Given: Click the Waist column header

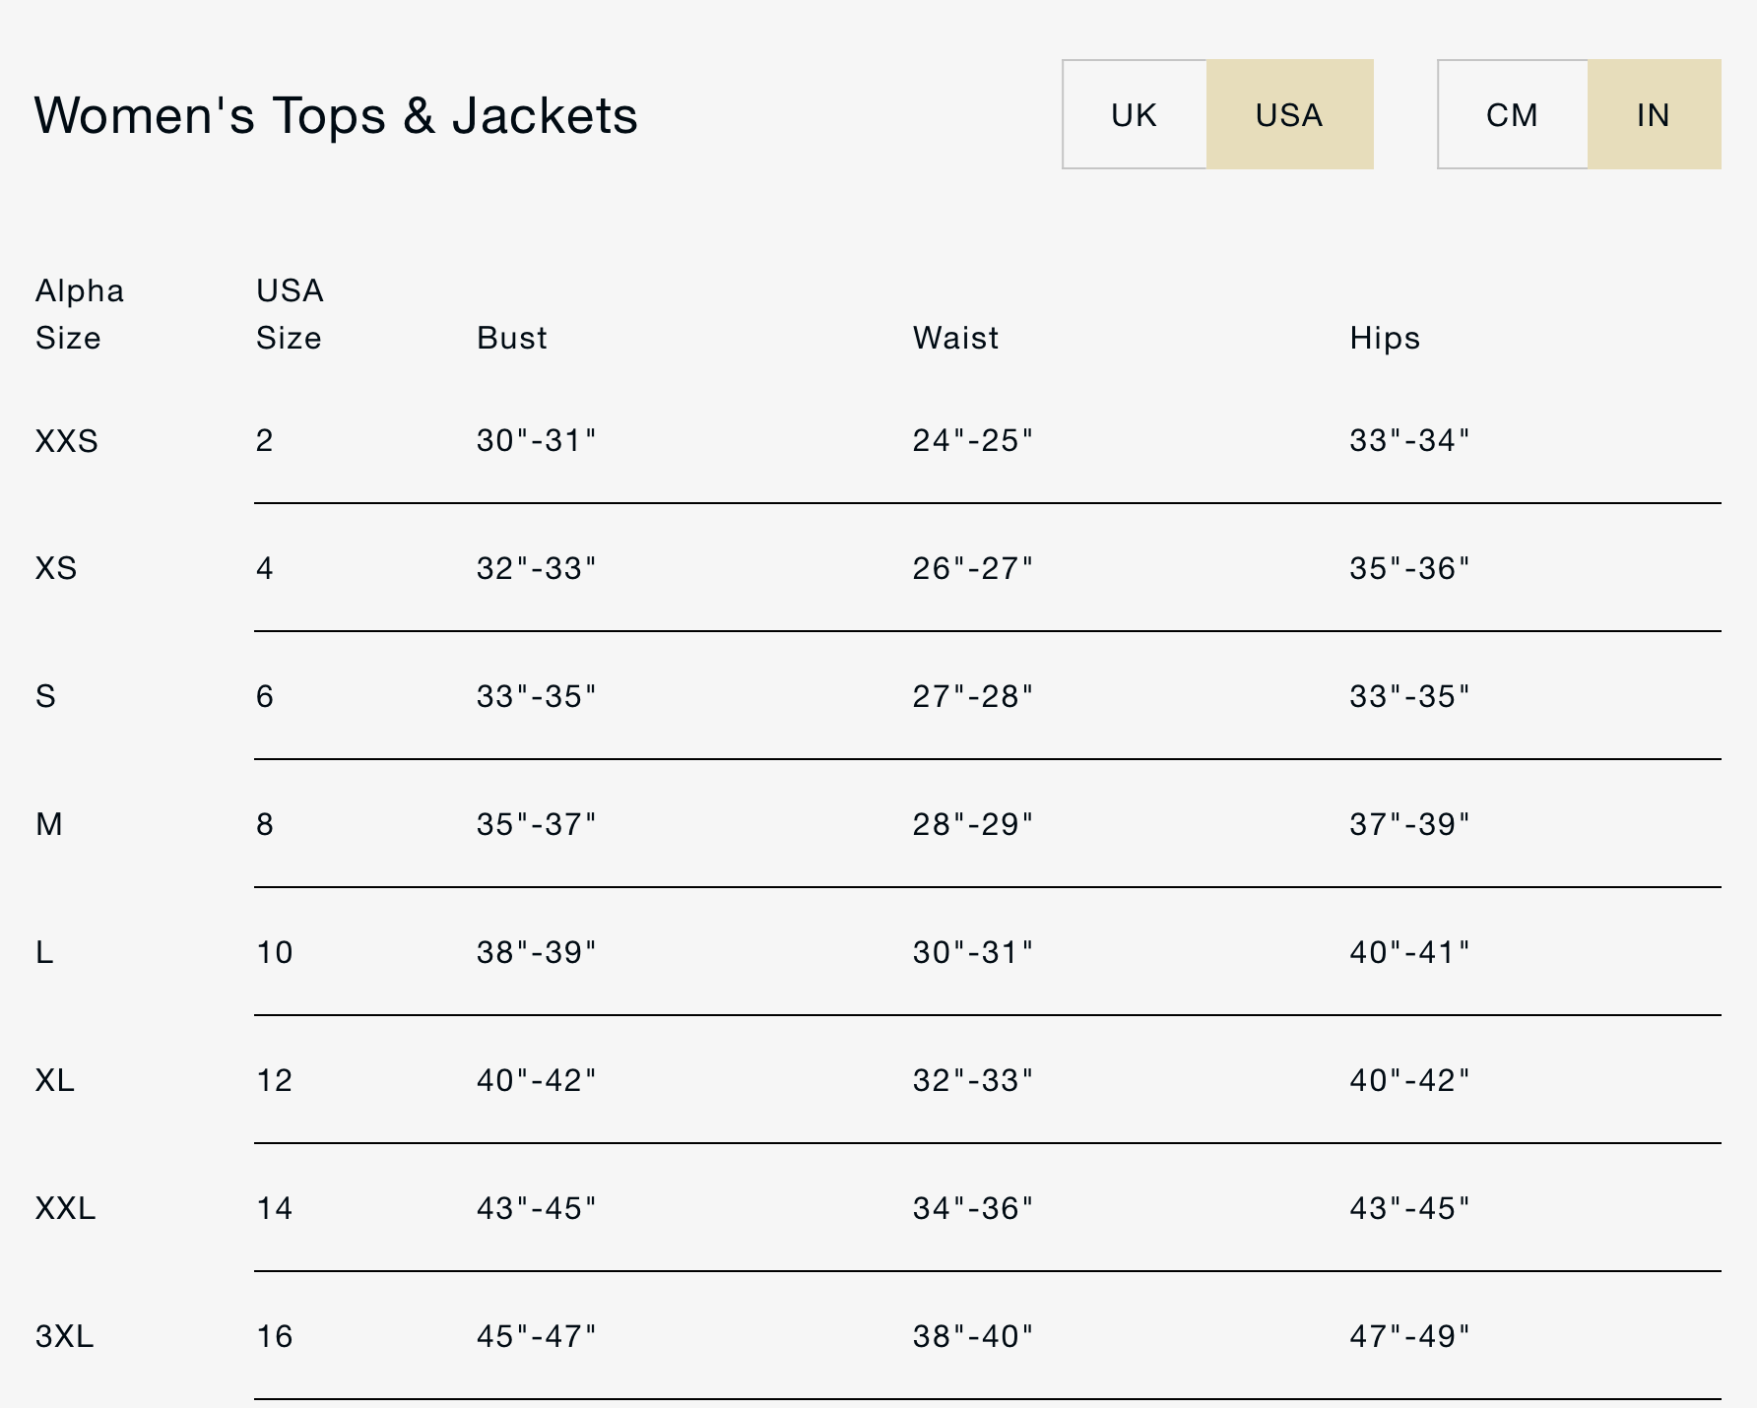Looking at the screenshot, I should [x=955, y=338].
